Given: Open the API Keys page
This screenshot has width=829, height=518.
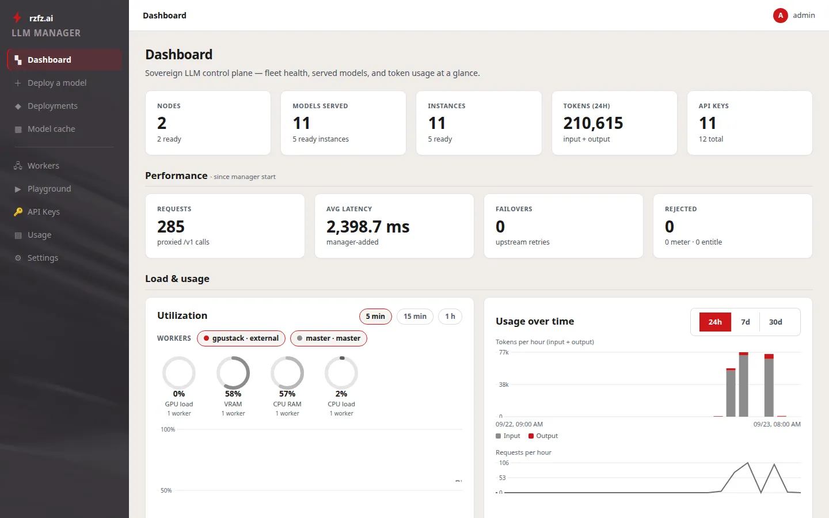Looking at the screenshot, I should pyautogui.click(x=64, y=212).
